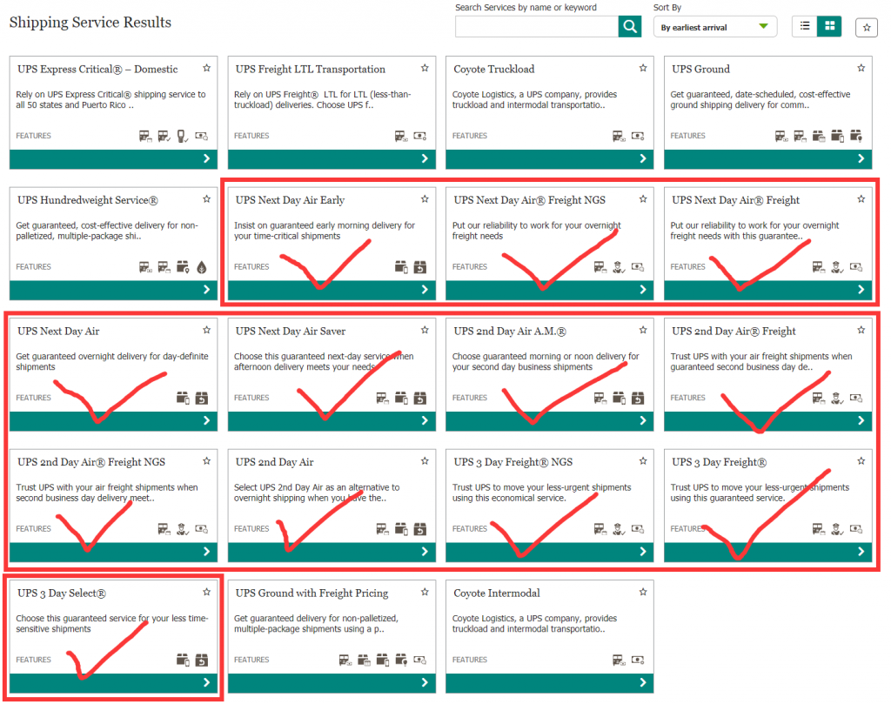Star the Coyote Truckload service
The width and height of the screenshot is (891, 704).
[642, 68]
